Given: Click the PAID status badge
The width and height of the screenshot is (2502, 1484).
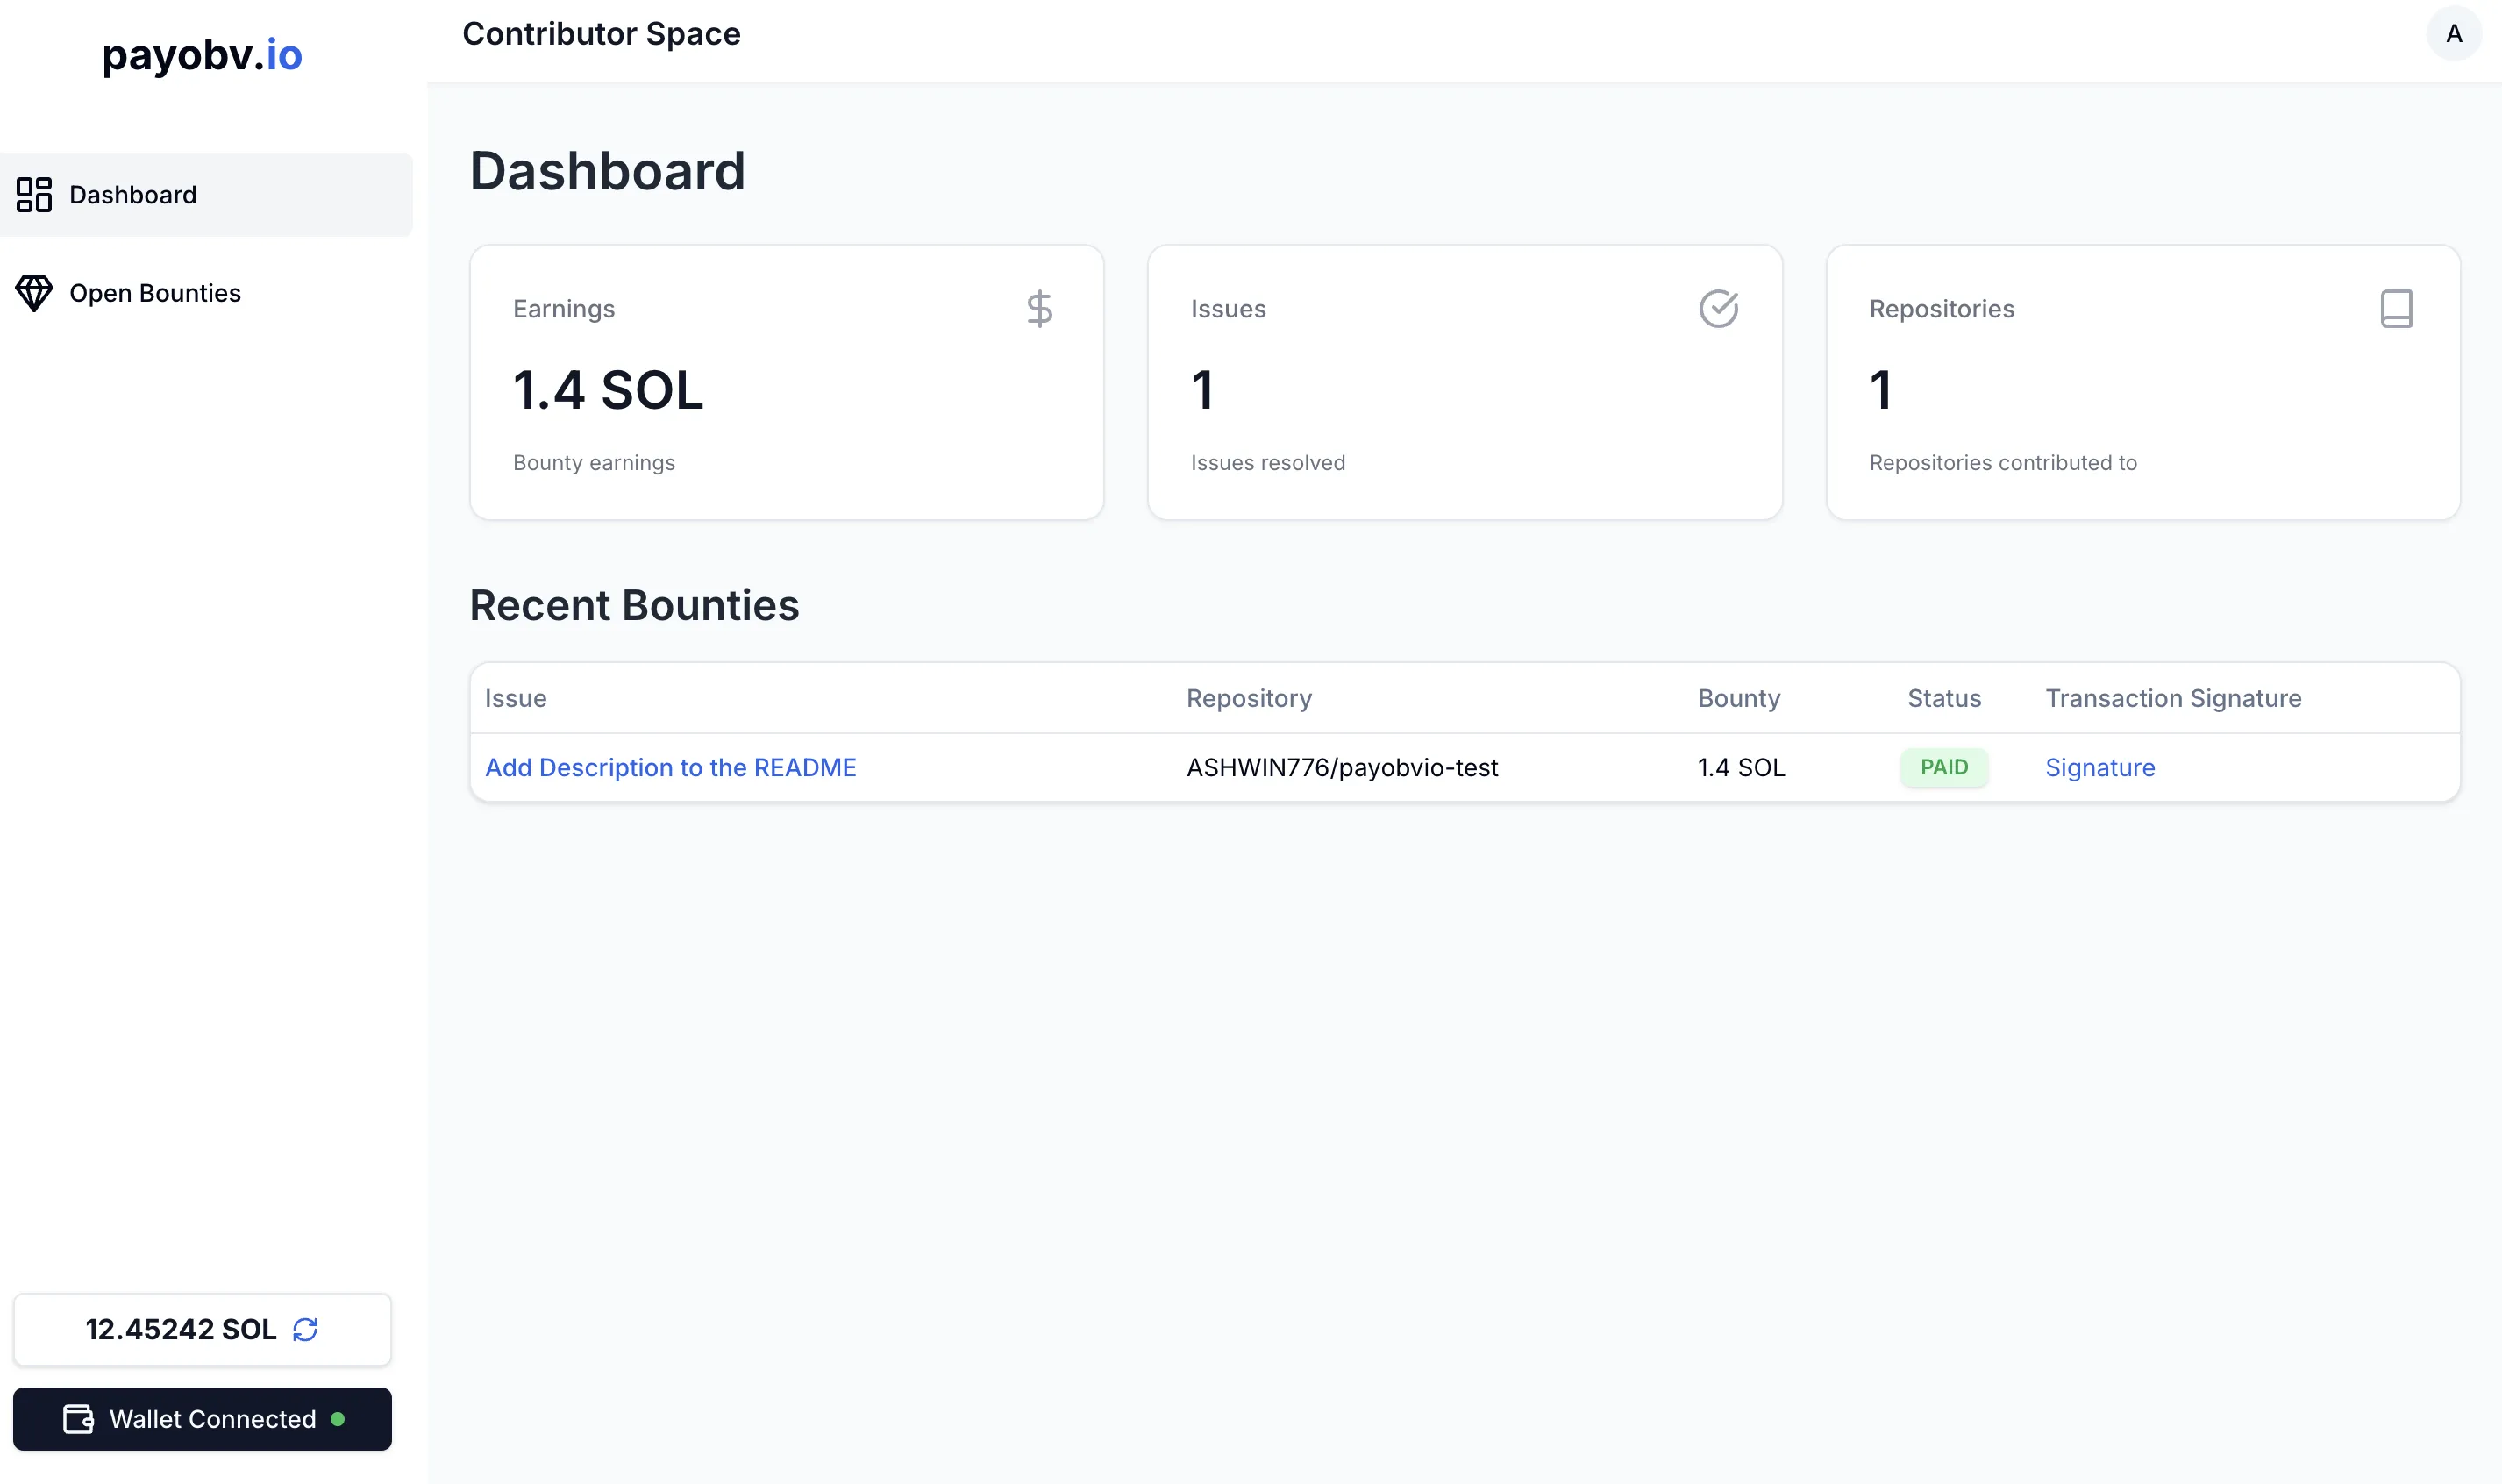Looking at the screenshot, I should tap(1943, 767).
